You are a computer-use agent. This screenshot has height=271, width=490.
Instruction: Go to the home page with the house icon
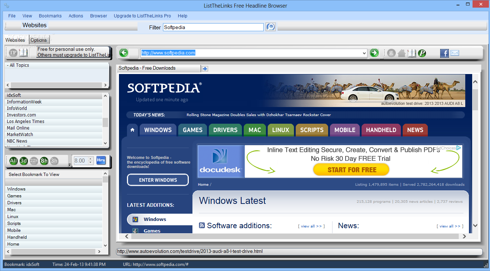402,53
